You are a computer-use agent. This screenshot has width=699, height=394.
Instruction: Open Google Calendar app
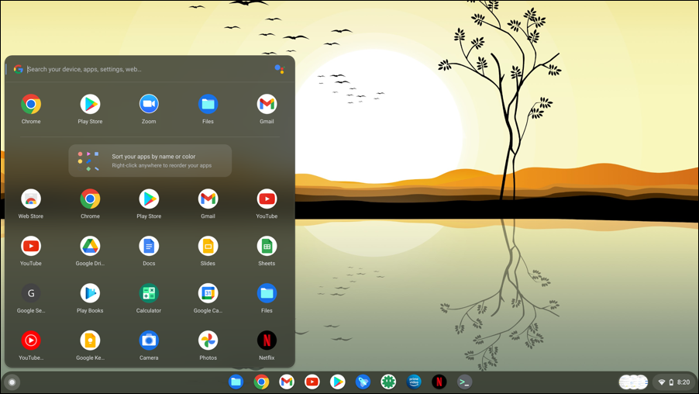(x=208, y=294)
